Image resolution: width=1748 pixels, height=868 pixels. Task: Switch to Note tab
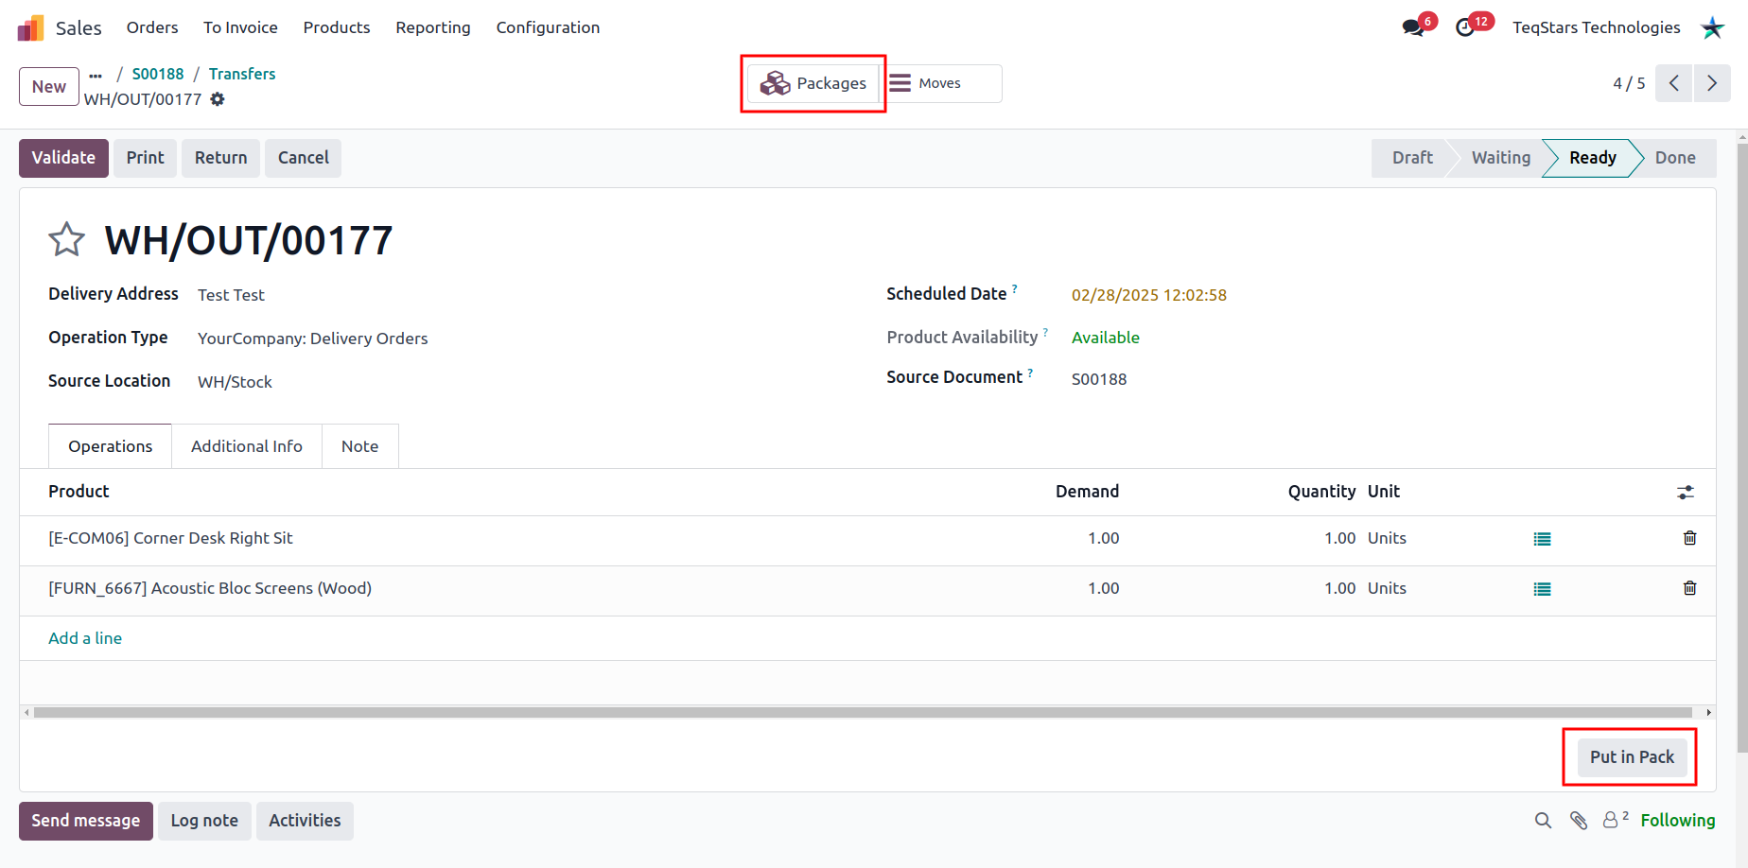click(x=359, y=446)
